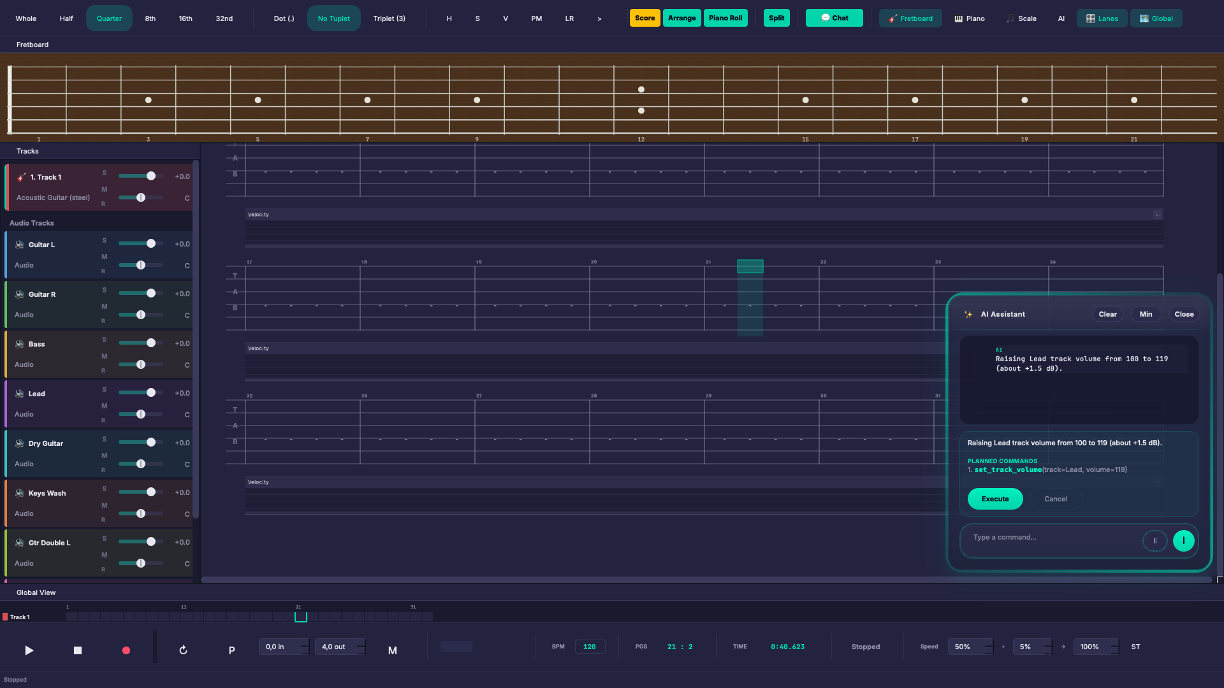
Task: Collapse first Velocity lane with minus button
Action: pyautogui.click(x=1157, y=215)
